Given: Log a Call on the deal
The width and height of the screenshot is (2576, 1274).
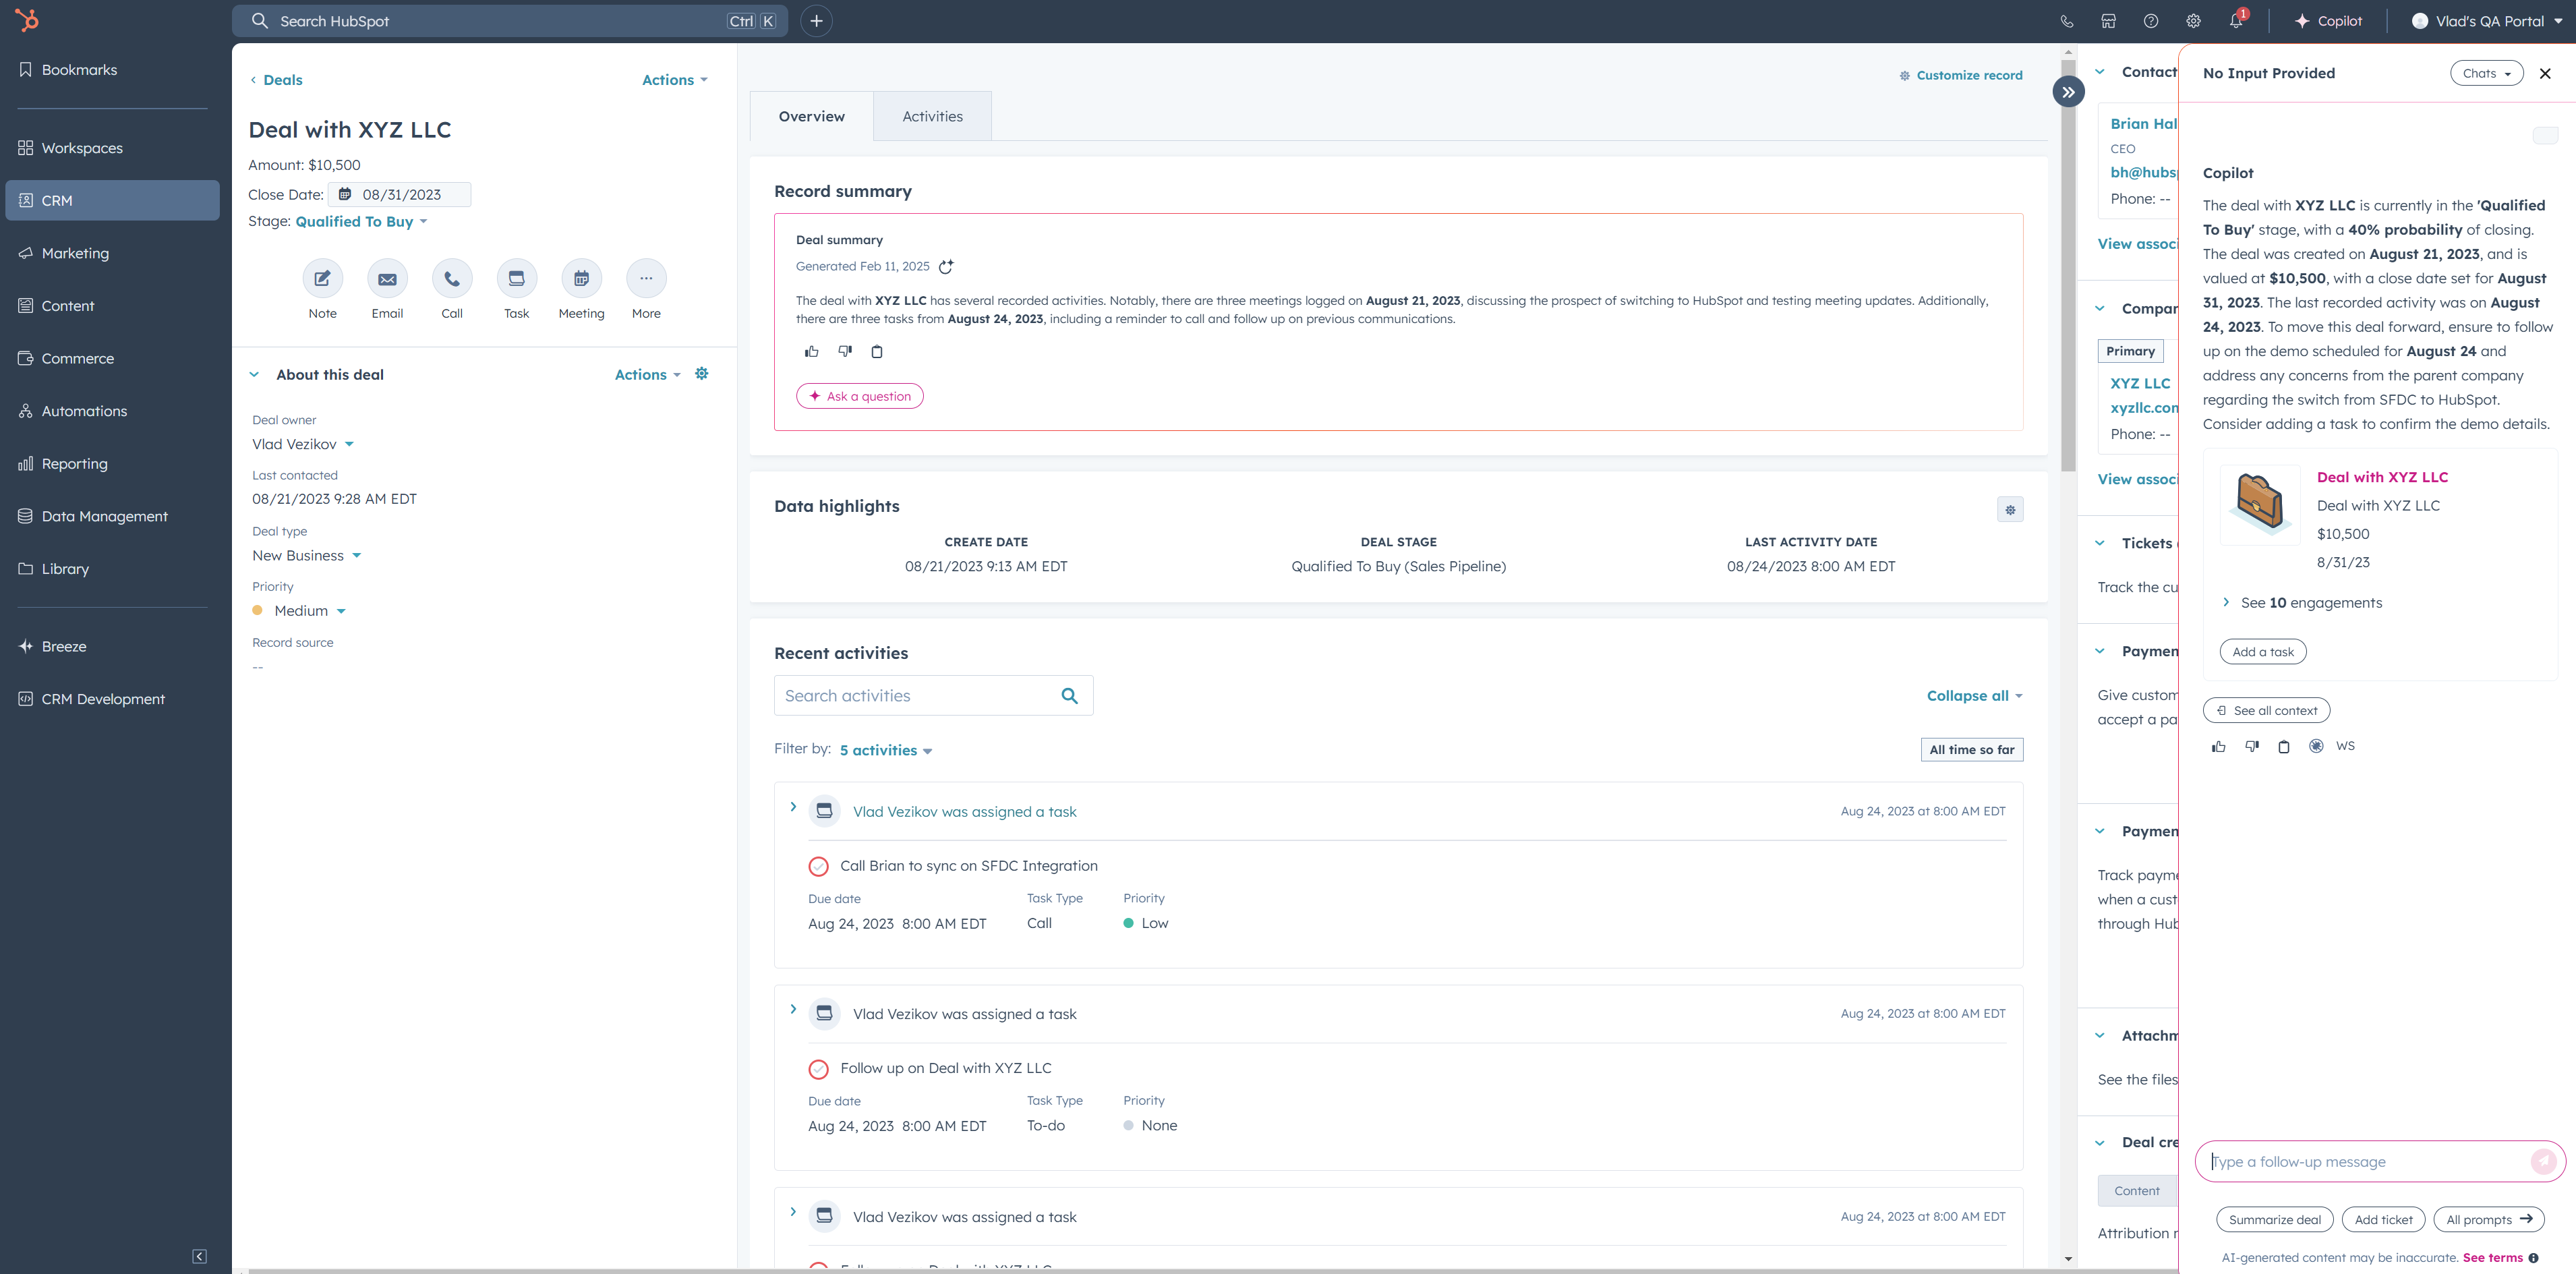Looking at the screenshot, I should [452, 279].
